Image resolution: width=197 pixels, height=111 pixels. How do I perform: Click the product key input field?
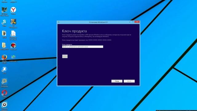click(82, 47)
